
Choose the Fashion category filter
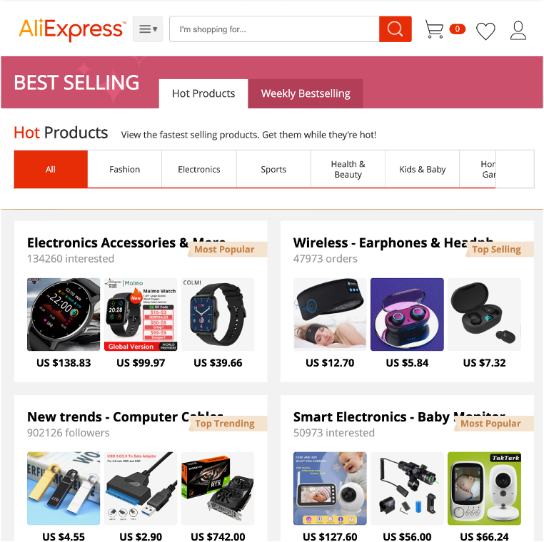124,169
